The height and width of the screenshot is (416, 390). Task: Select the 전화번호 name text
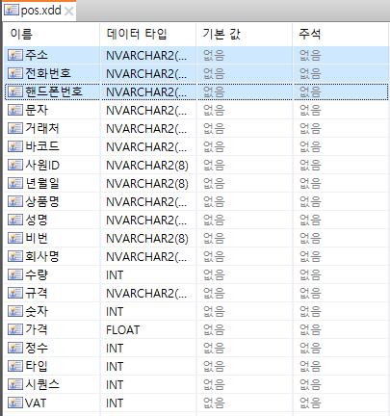tap(48, 73)
